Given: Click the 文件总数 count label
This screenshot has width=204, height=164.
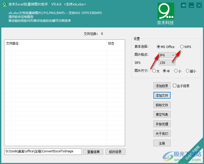Looking at the screenshot, I should [93, 34].
